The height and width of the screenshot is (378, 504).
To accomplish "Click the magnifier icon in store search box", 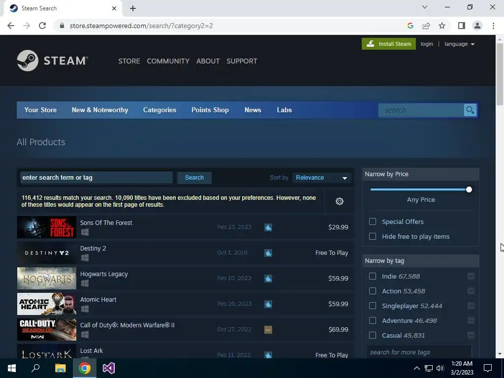I will 470,110.
